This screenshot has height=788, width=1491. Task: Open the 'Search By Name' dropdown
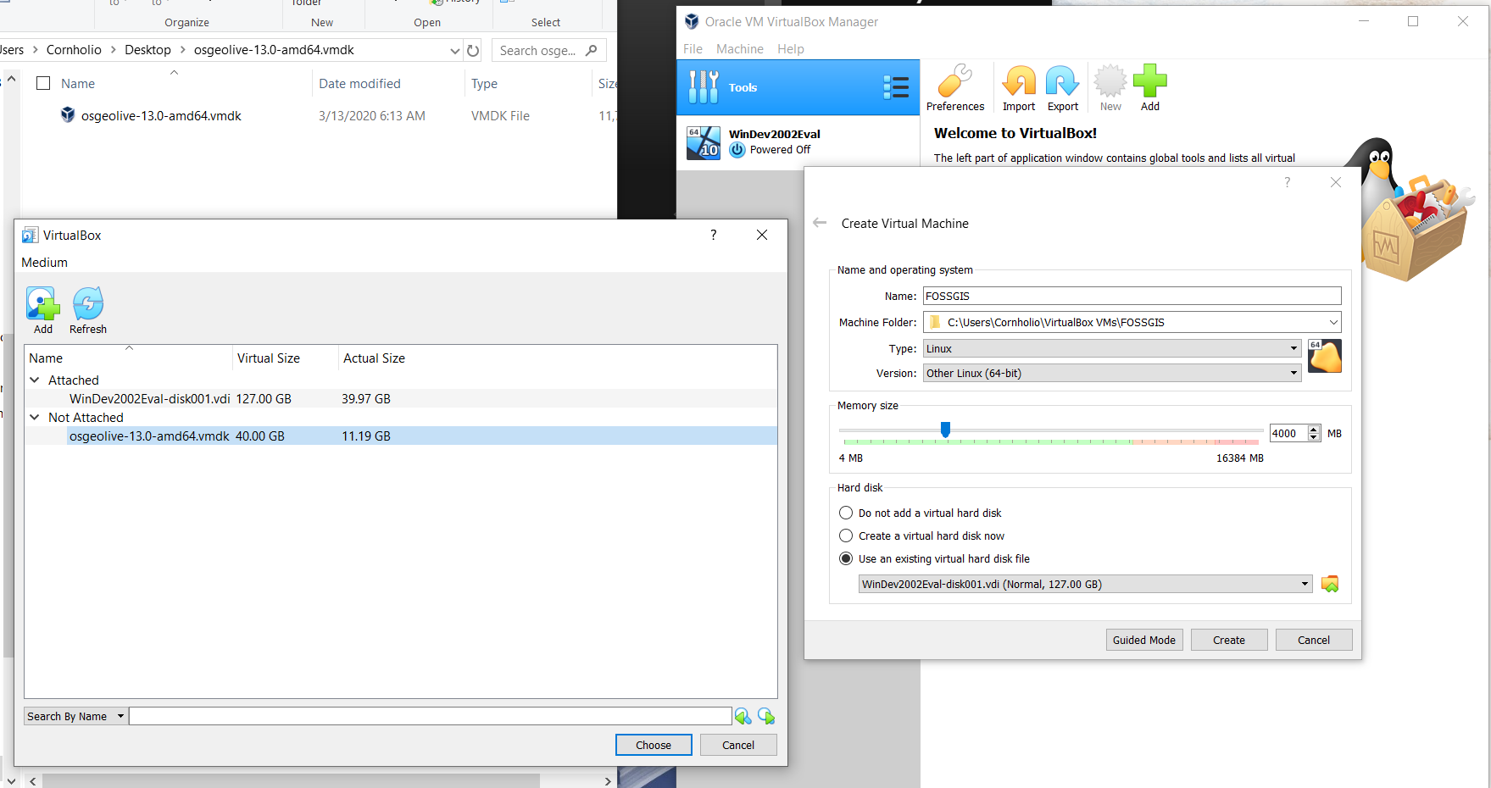click(76, 716)
